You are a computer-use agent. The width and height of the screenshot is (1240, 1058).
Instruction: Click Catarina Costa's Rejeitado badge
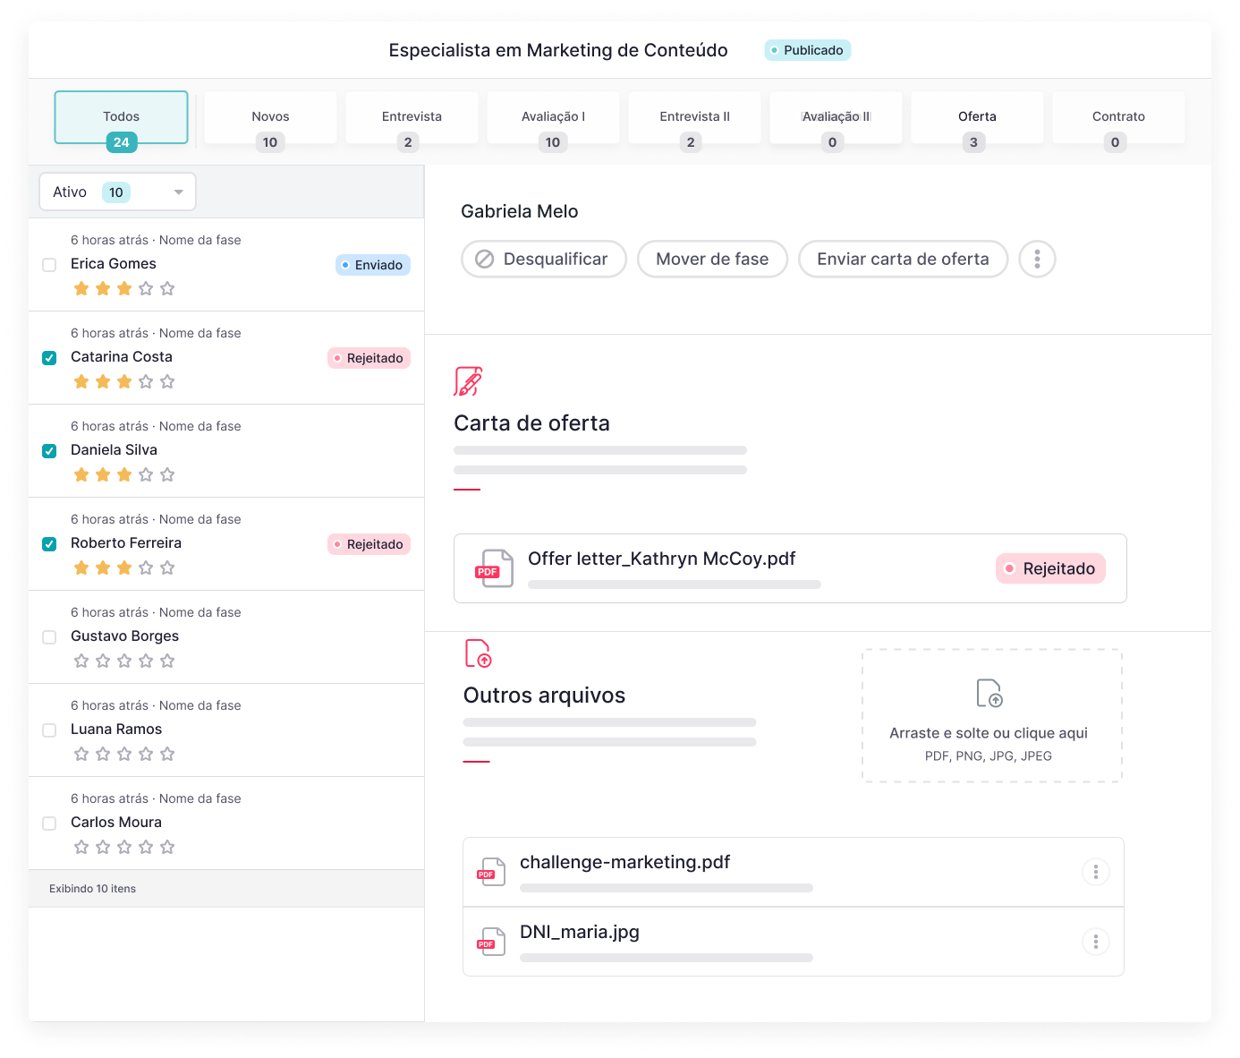pos(369,358)
